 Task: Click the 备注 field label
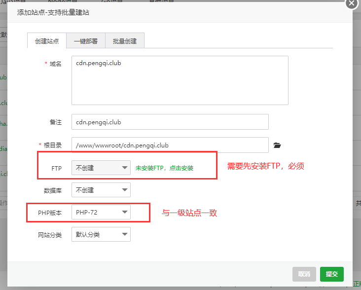(x=56, y=122)
